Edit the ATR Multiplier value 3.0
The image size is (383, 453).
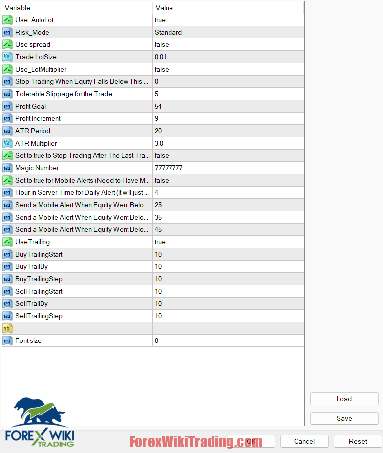tap(228, 143)
